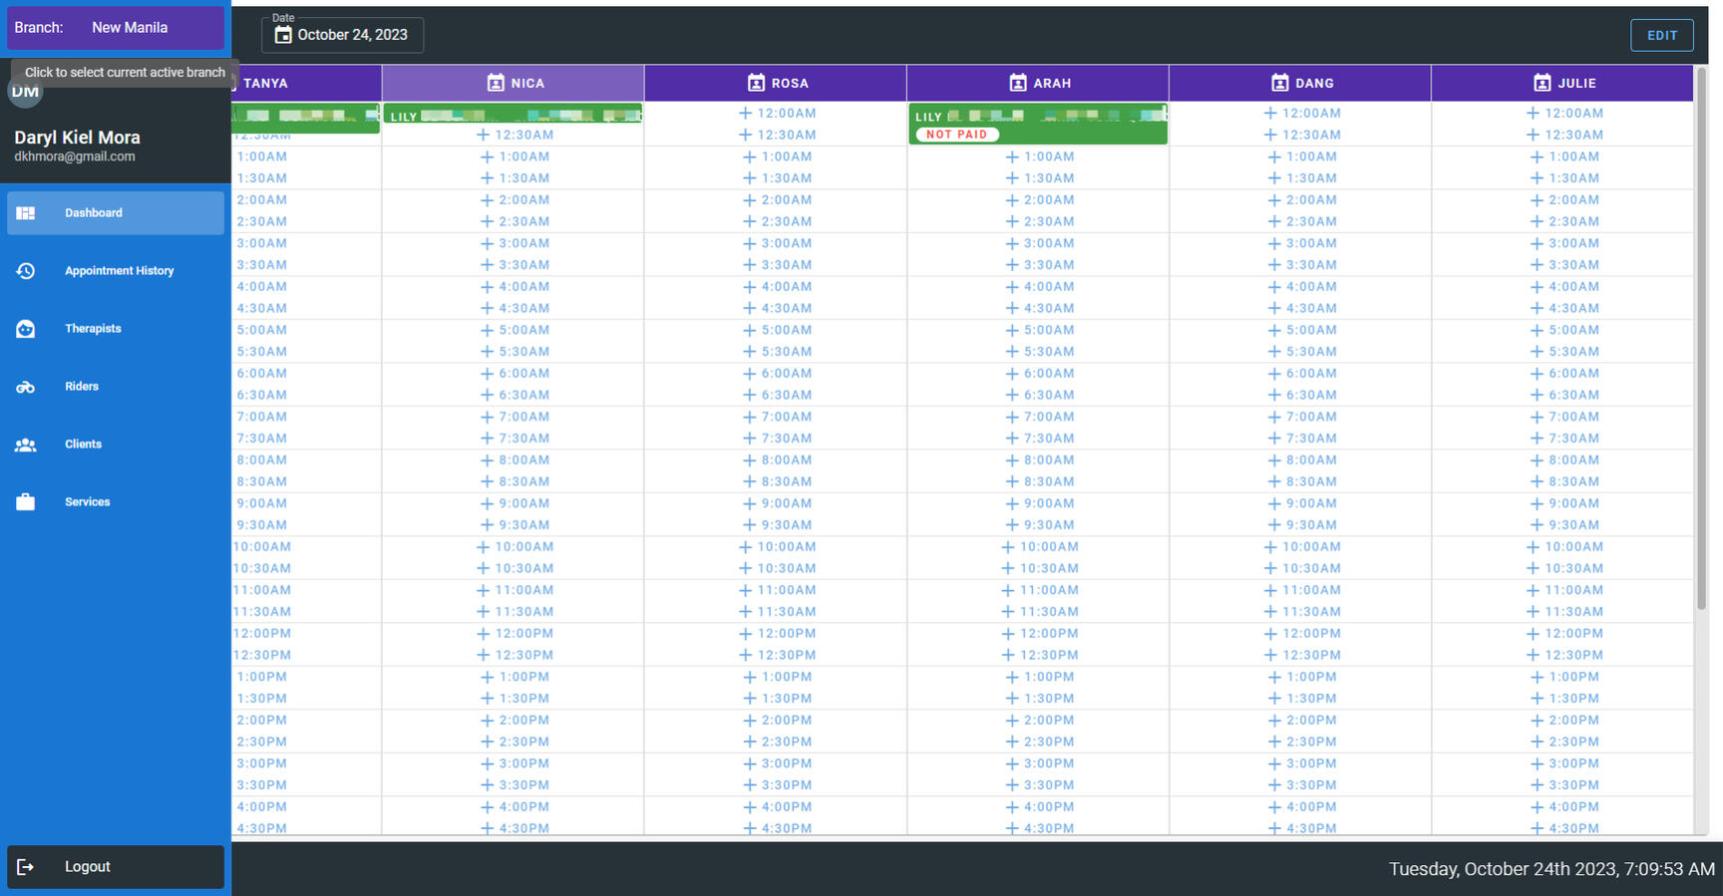This screenshot has width=1723, height=896.
Task: Add 12:00PM slot for DANG
Action: pyautogui.click(x=1301, y=634)
